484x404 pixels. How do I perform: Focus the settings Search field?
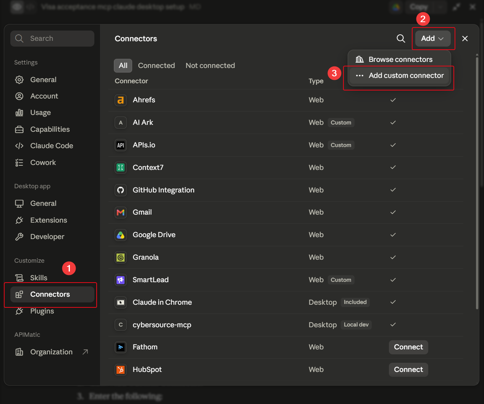coord(52,39)
